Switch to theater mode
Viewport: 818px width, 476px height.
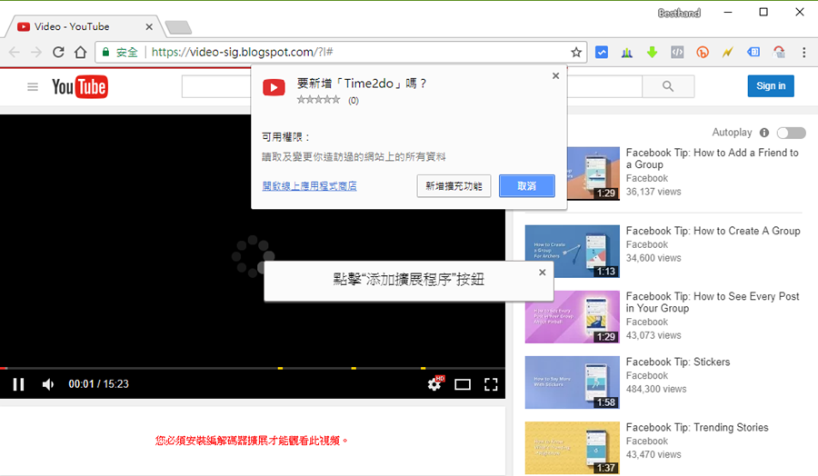point(463,384)
